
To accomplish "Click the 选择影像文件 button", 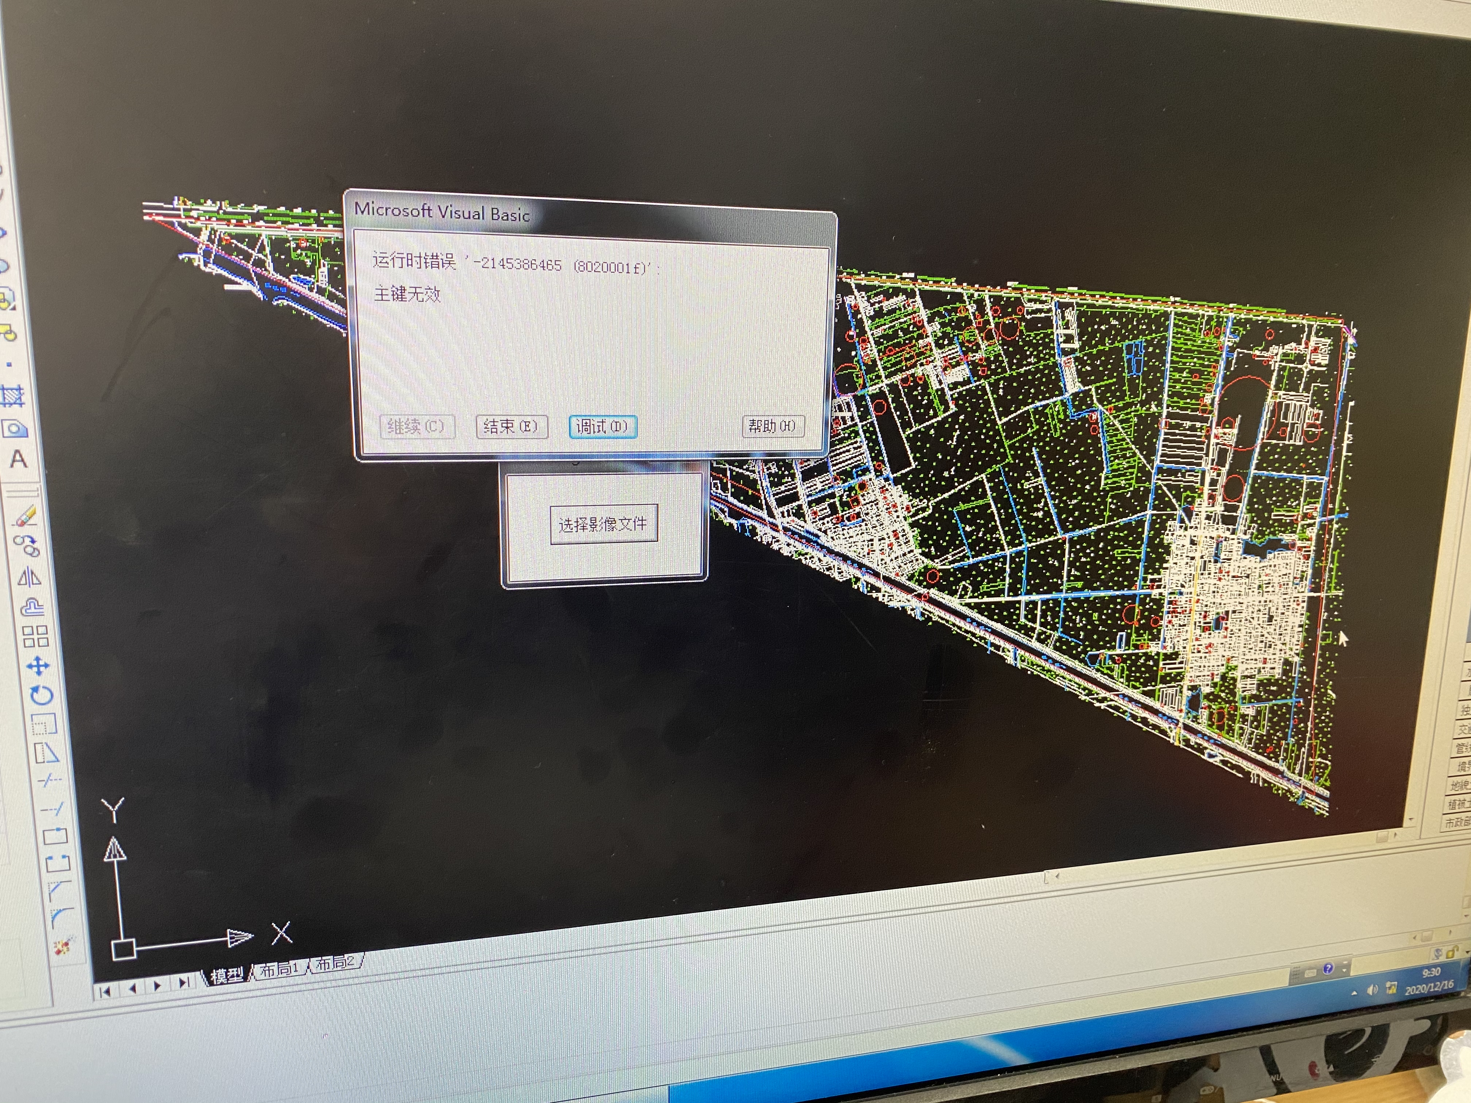I will pyautogui.click(x=603, y=524).
